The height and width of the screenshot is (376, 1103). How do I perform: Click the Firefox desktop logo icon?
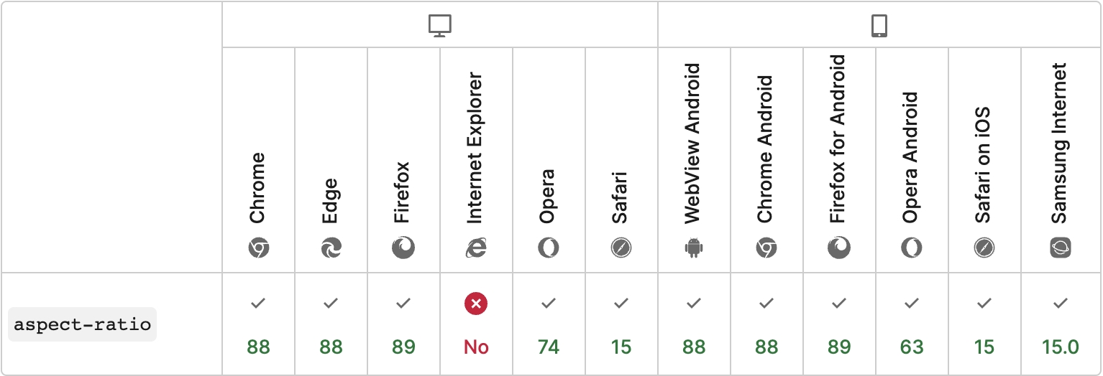[x=403, y=248]
